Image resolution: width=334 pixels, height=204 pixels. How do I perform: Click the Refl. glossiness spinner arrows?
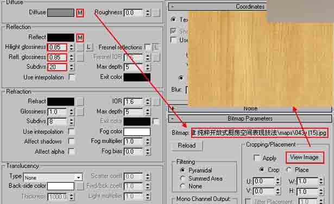(71, 57)
